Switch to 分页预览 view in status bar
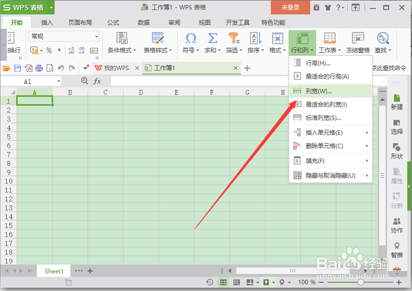Image resolution: width=412 pixels, height=291 pixels. point(237,282)
